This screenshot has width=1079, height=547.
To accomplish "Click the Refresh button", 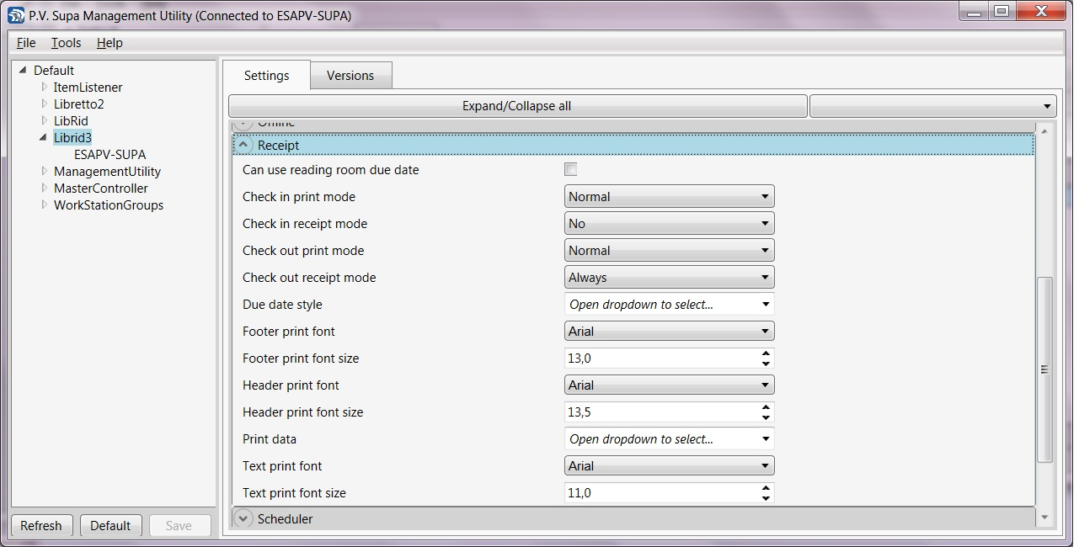I will pyautogui.click(x=41, y=526).
